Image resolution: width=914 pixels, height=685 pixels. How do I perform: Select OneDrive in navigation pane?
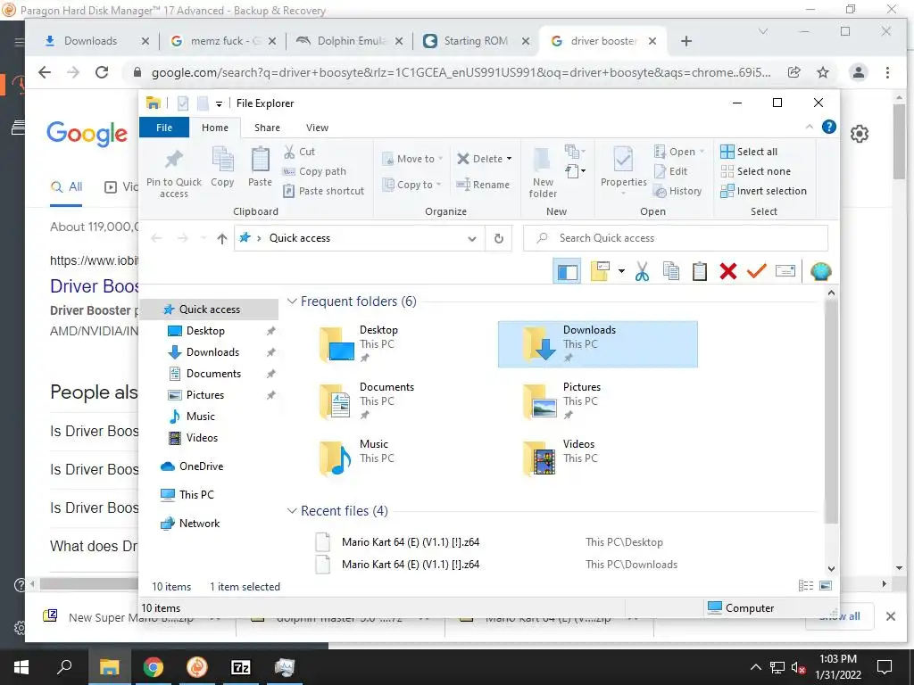(x=201, y=466)
